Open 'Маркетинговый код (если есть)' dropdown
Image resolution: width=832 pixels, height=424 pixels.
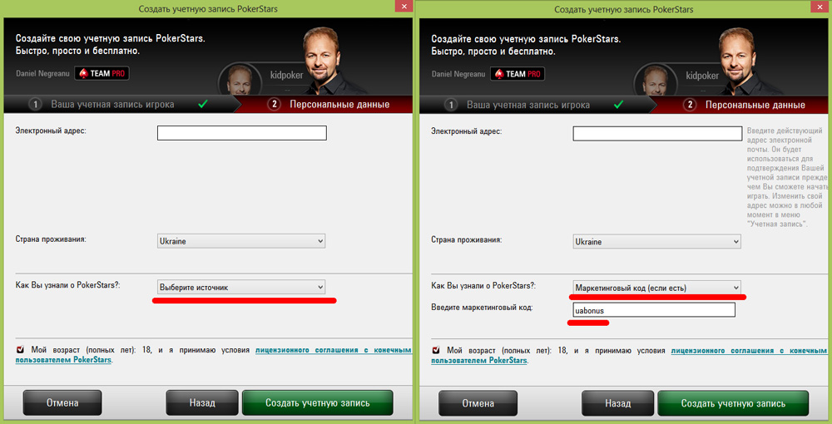(657, 288)
